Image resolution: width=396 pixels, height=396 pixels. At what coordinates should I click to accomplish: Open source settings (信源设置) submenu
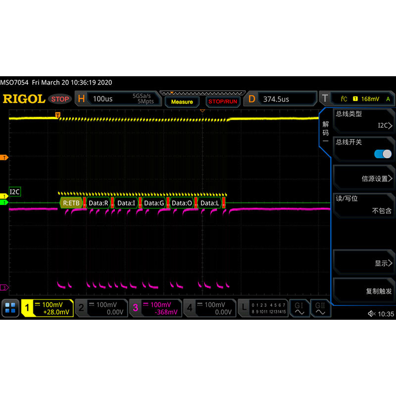[364, 177]
